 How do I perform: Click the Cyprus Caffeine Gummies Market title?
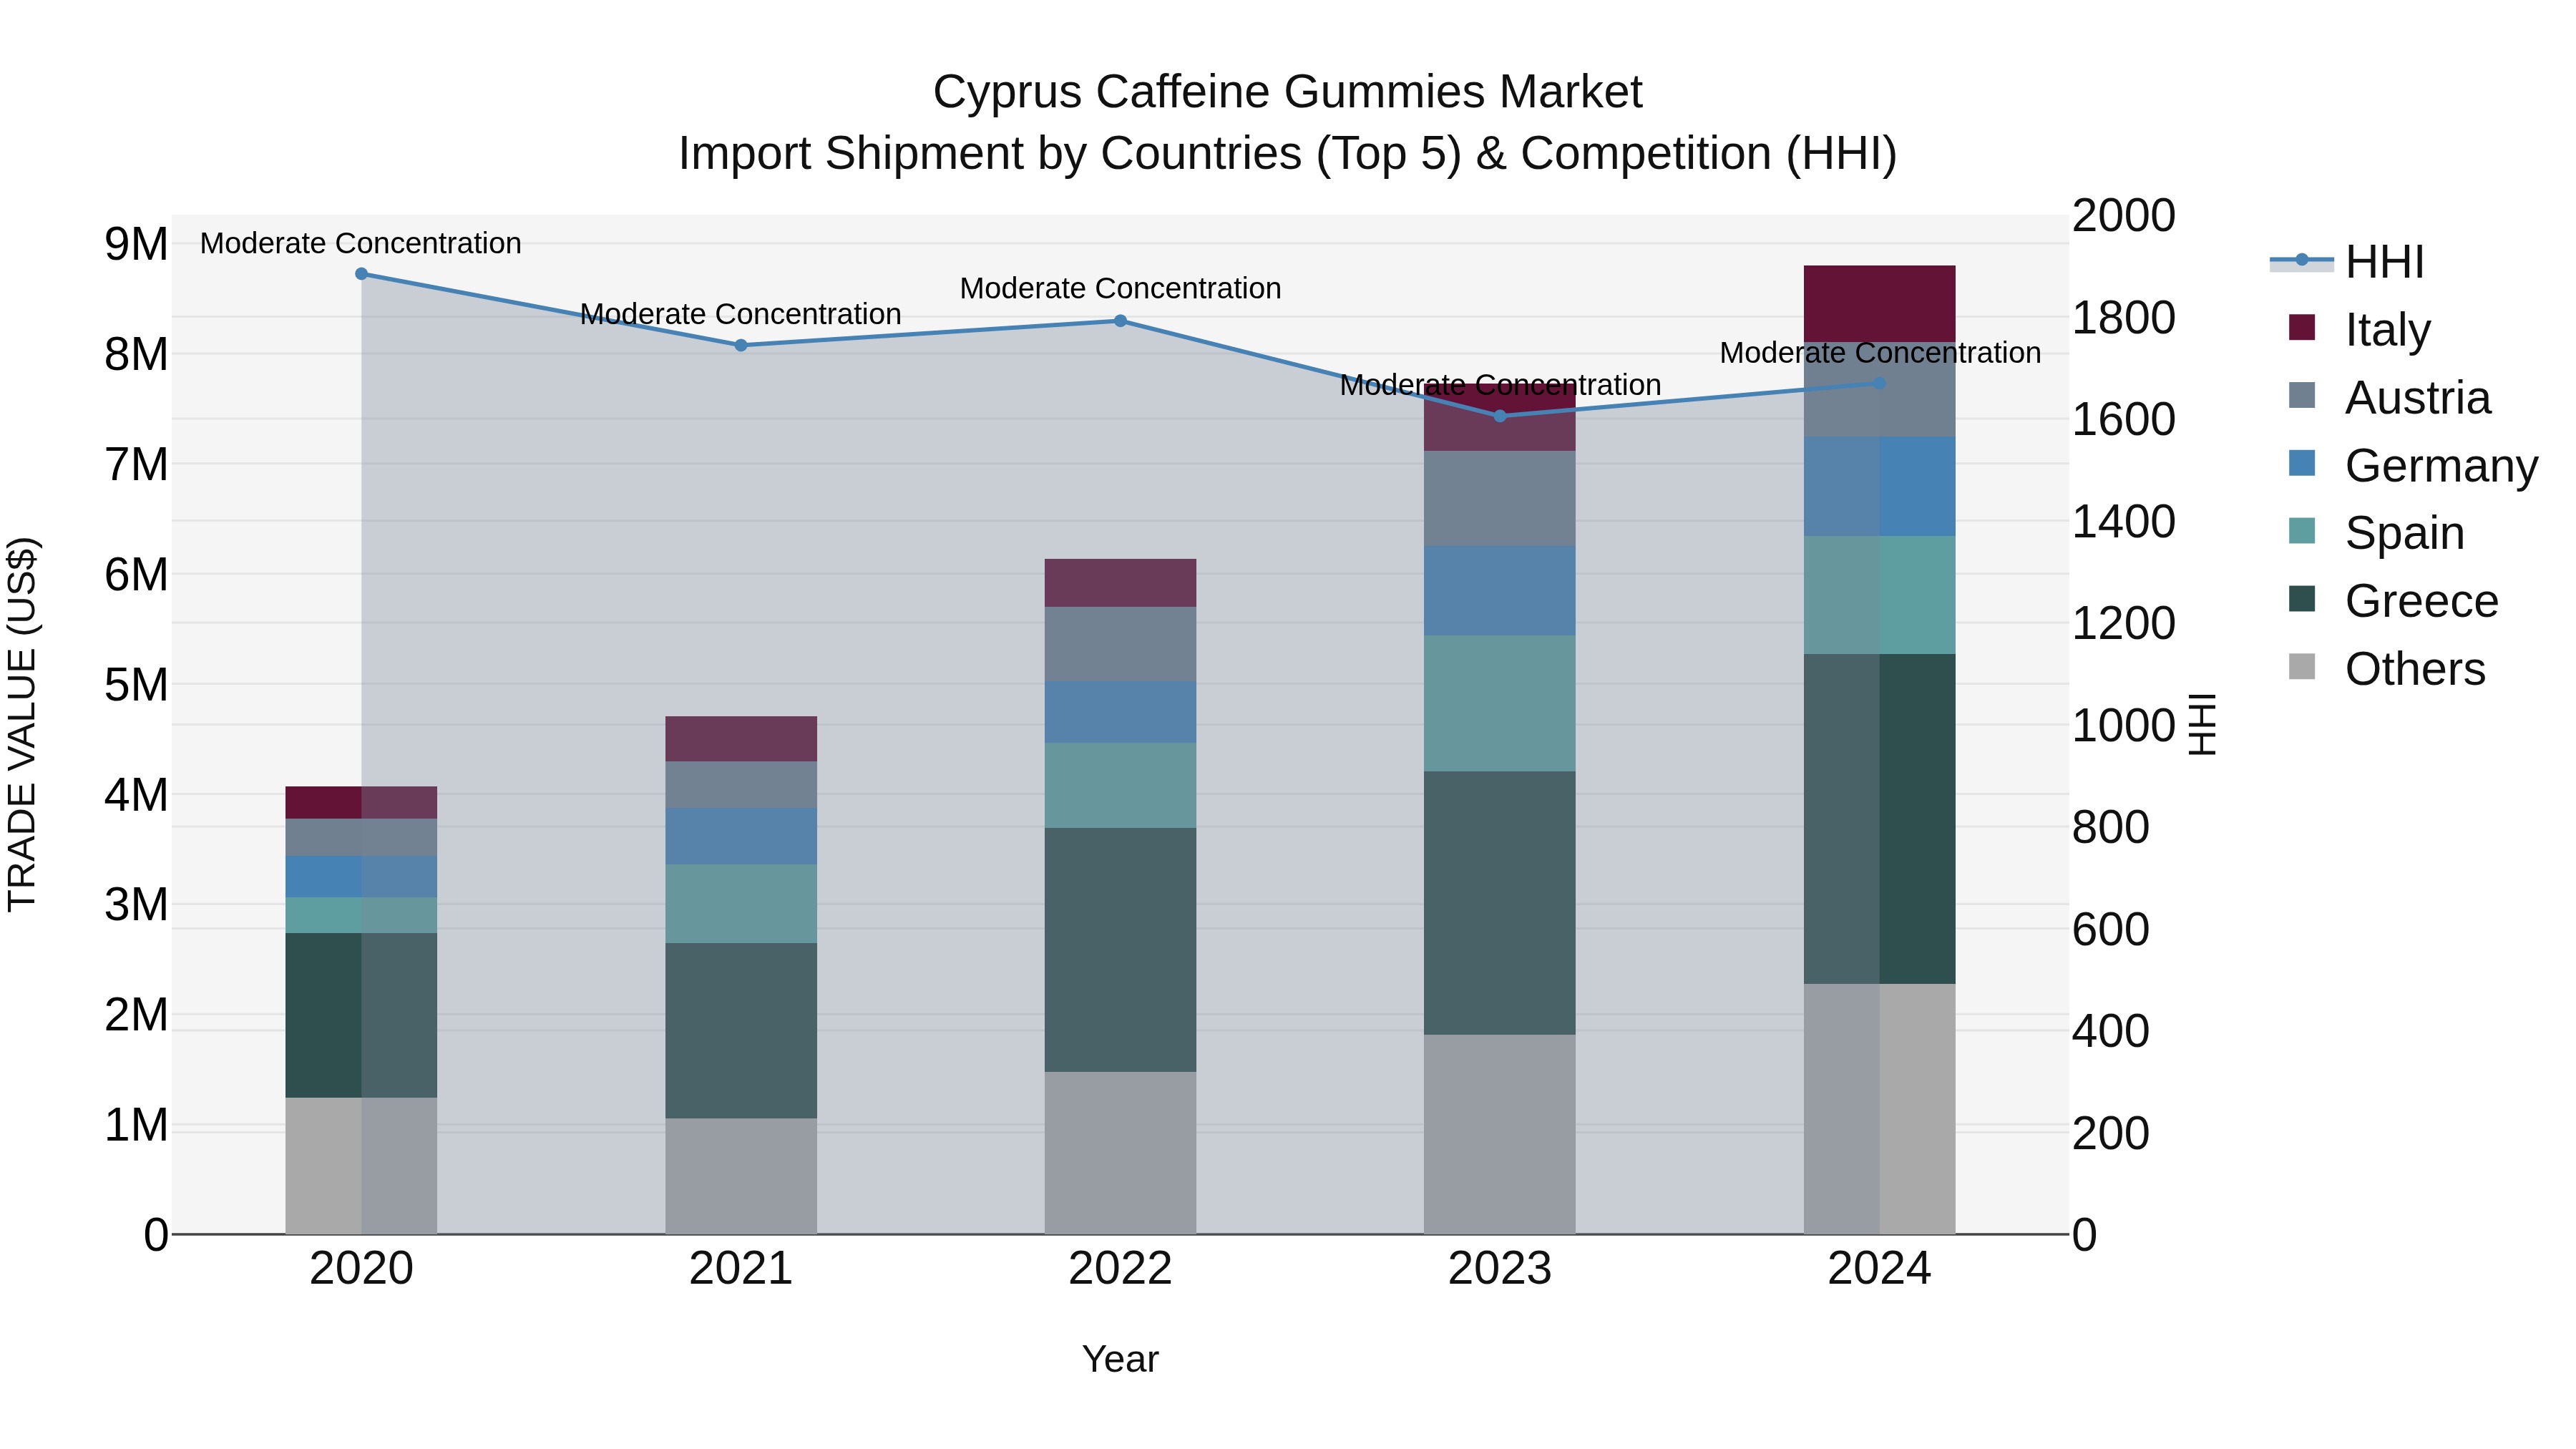coord(1287,92)
